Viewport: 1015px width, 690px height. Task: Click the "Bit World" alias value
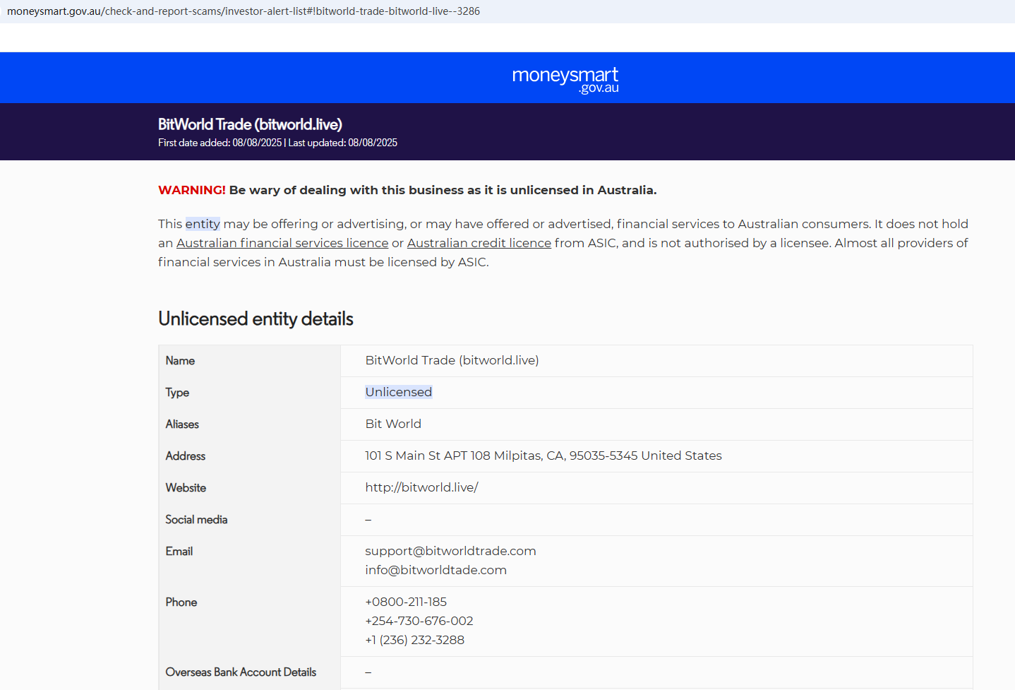(x=393, y=424)
